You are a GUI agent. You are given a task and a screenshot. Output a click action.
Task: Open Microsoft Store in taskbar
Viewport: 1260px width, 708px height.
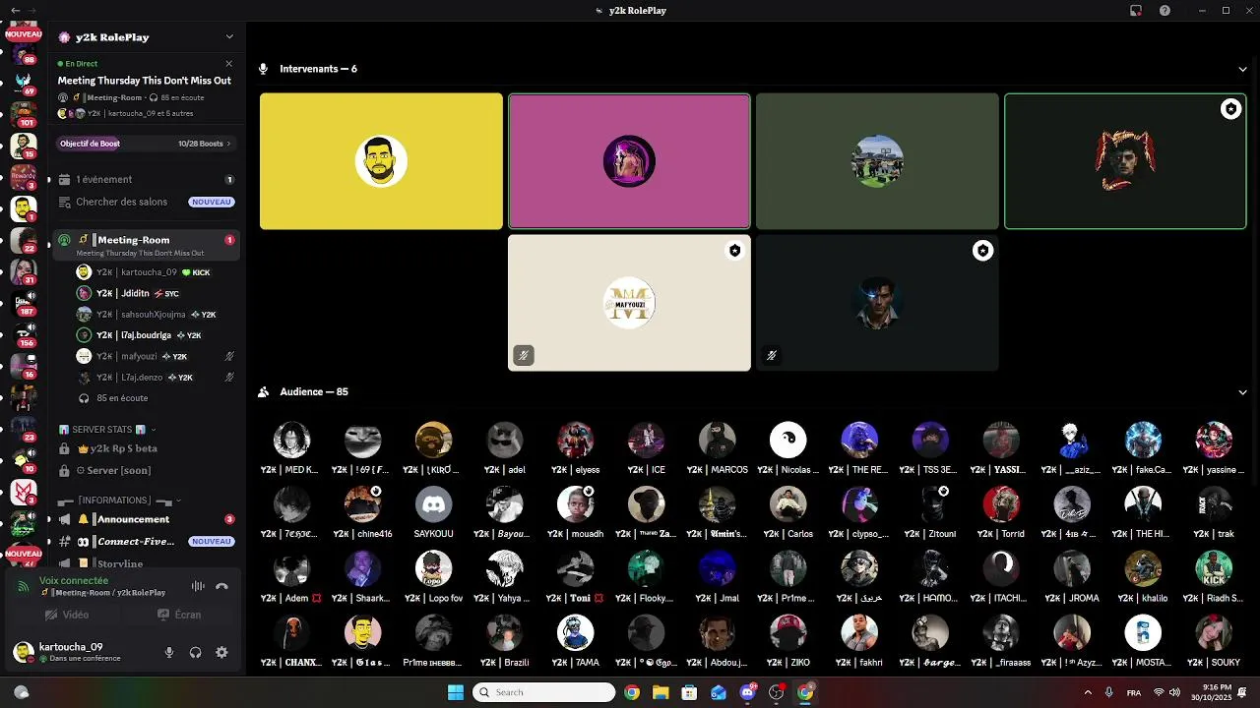[x=689, y=692]
